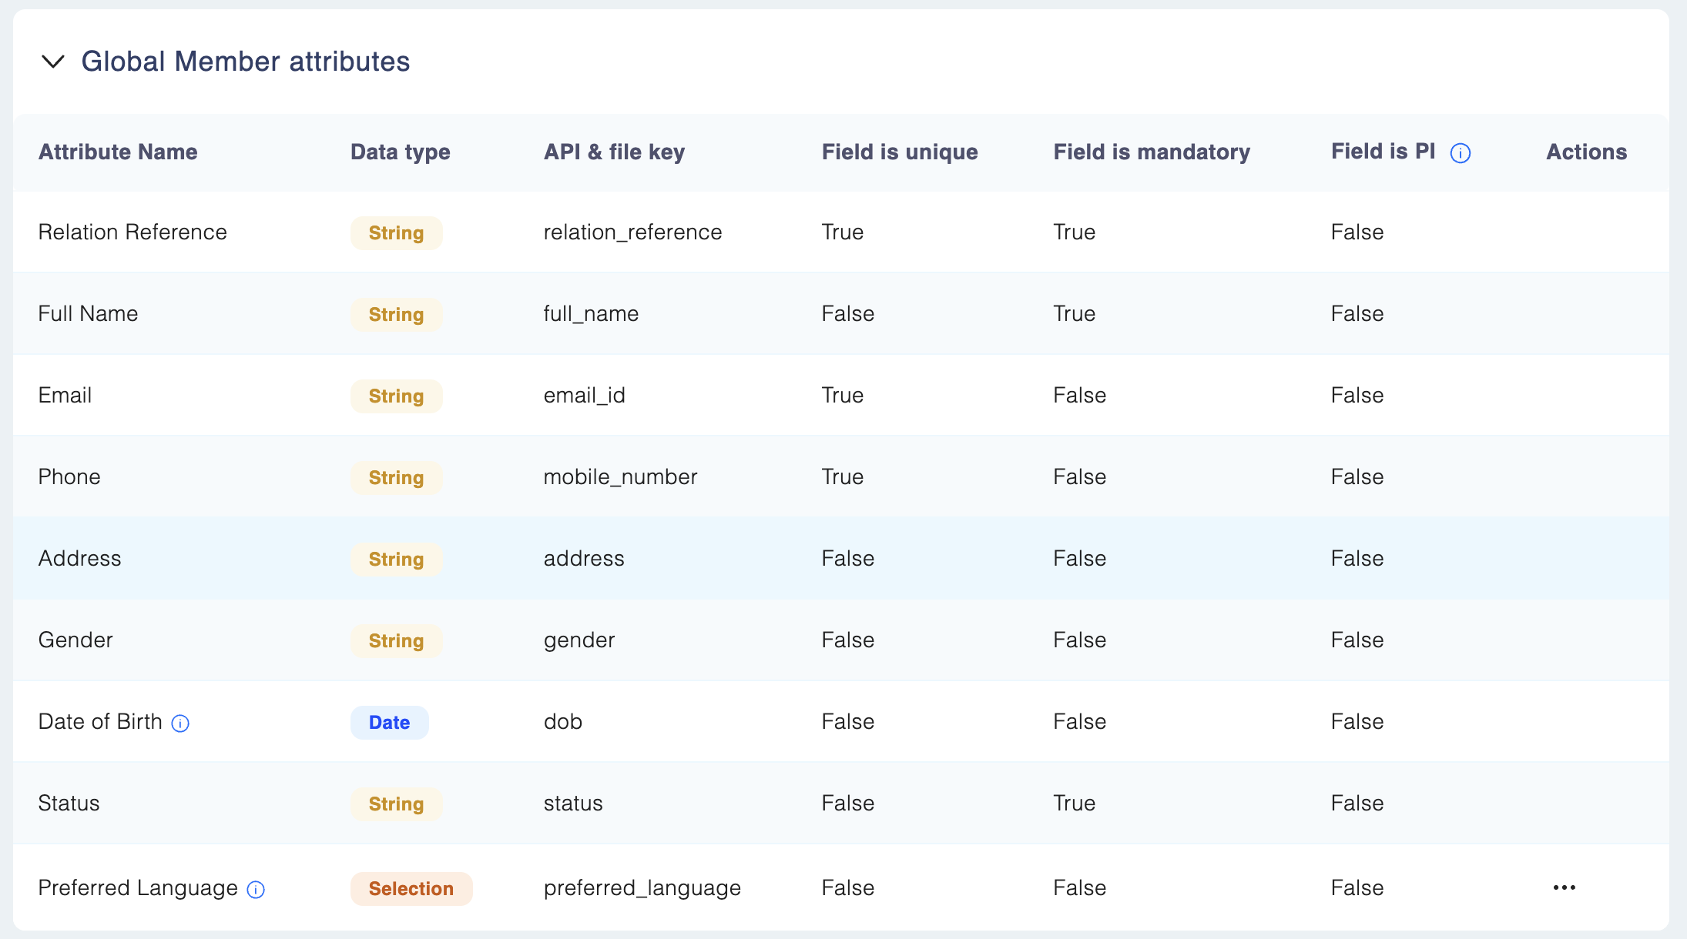Viewport: 1687px width, 939px height.
Task: Click the mobile_number key in Phone row
Action: [620, 477]
